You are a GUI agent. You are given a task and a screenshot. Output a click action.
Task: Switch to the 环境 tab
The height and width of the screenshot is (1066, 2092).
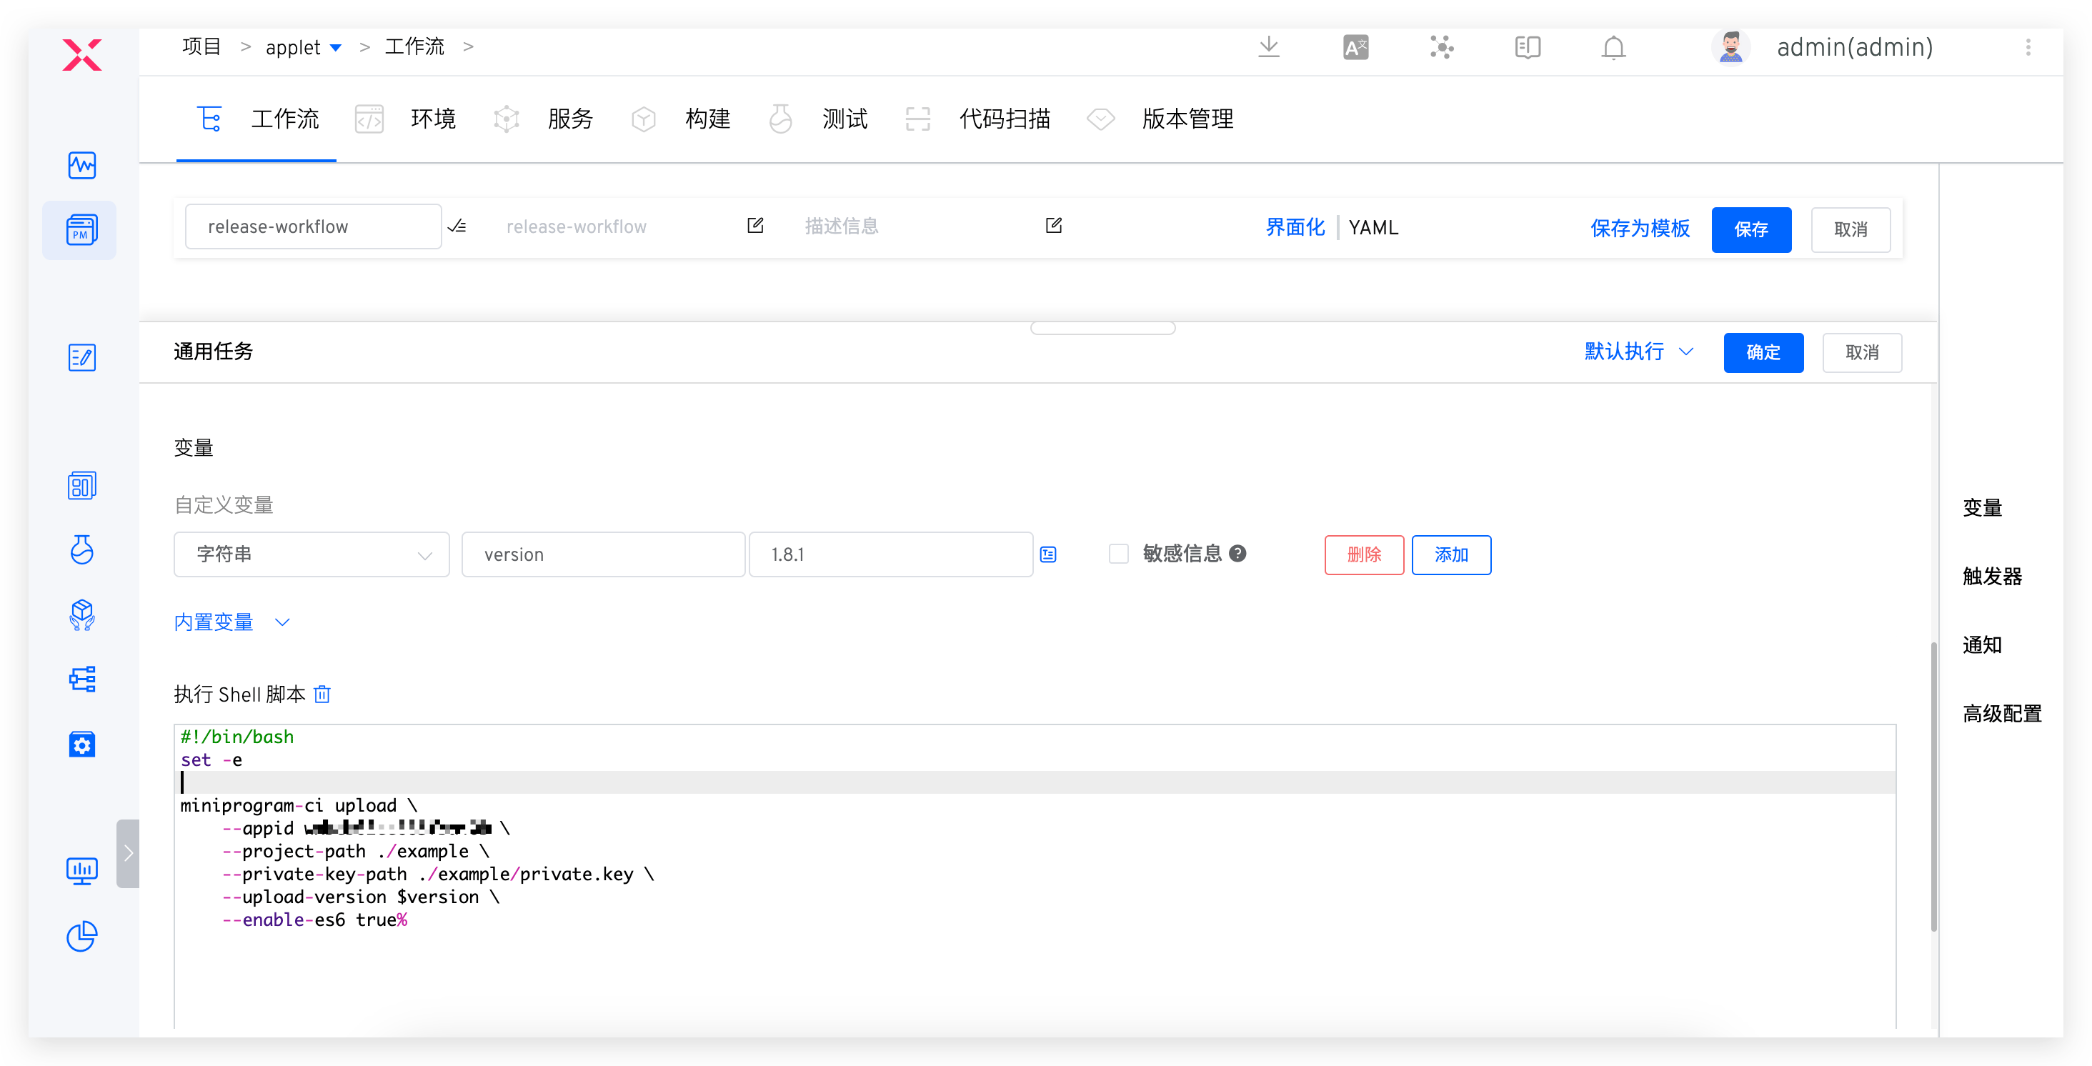(x=405, y=119)
